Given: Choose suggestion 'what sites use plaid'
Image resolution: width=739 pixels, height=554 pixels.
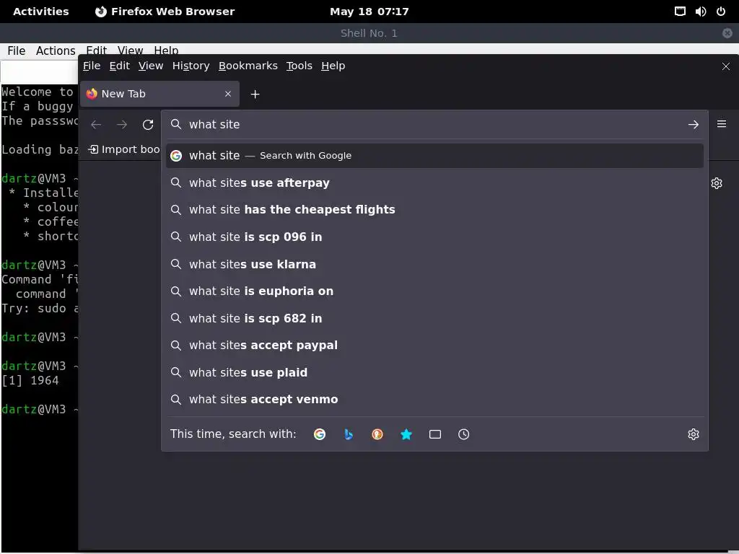Looking at the screenshot, I should pos(434,373).
